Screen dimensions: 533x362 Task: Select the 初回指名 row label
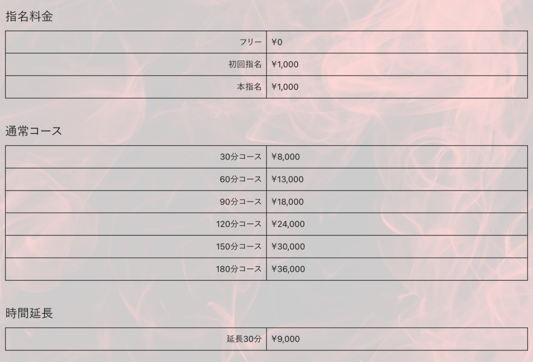pos(245,64)
